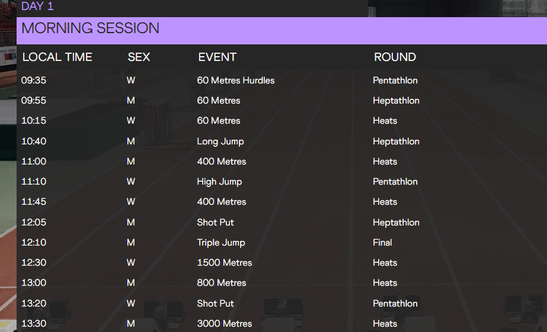Screen dimensions: 547x332
Task: Open the 3000 Metres event
Action: [x=225, y=324]
